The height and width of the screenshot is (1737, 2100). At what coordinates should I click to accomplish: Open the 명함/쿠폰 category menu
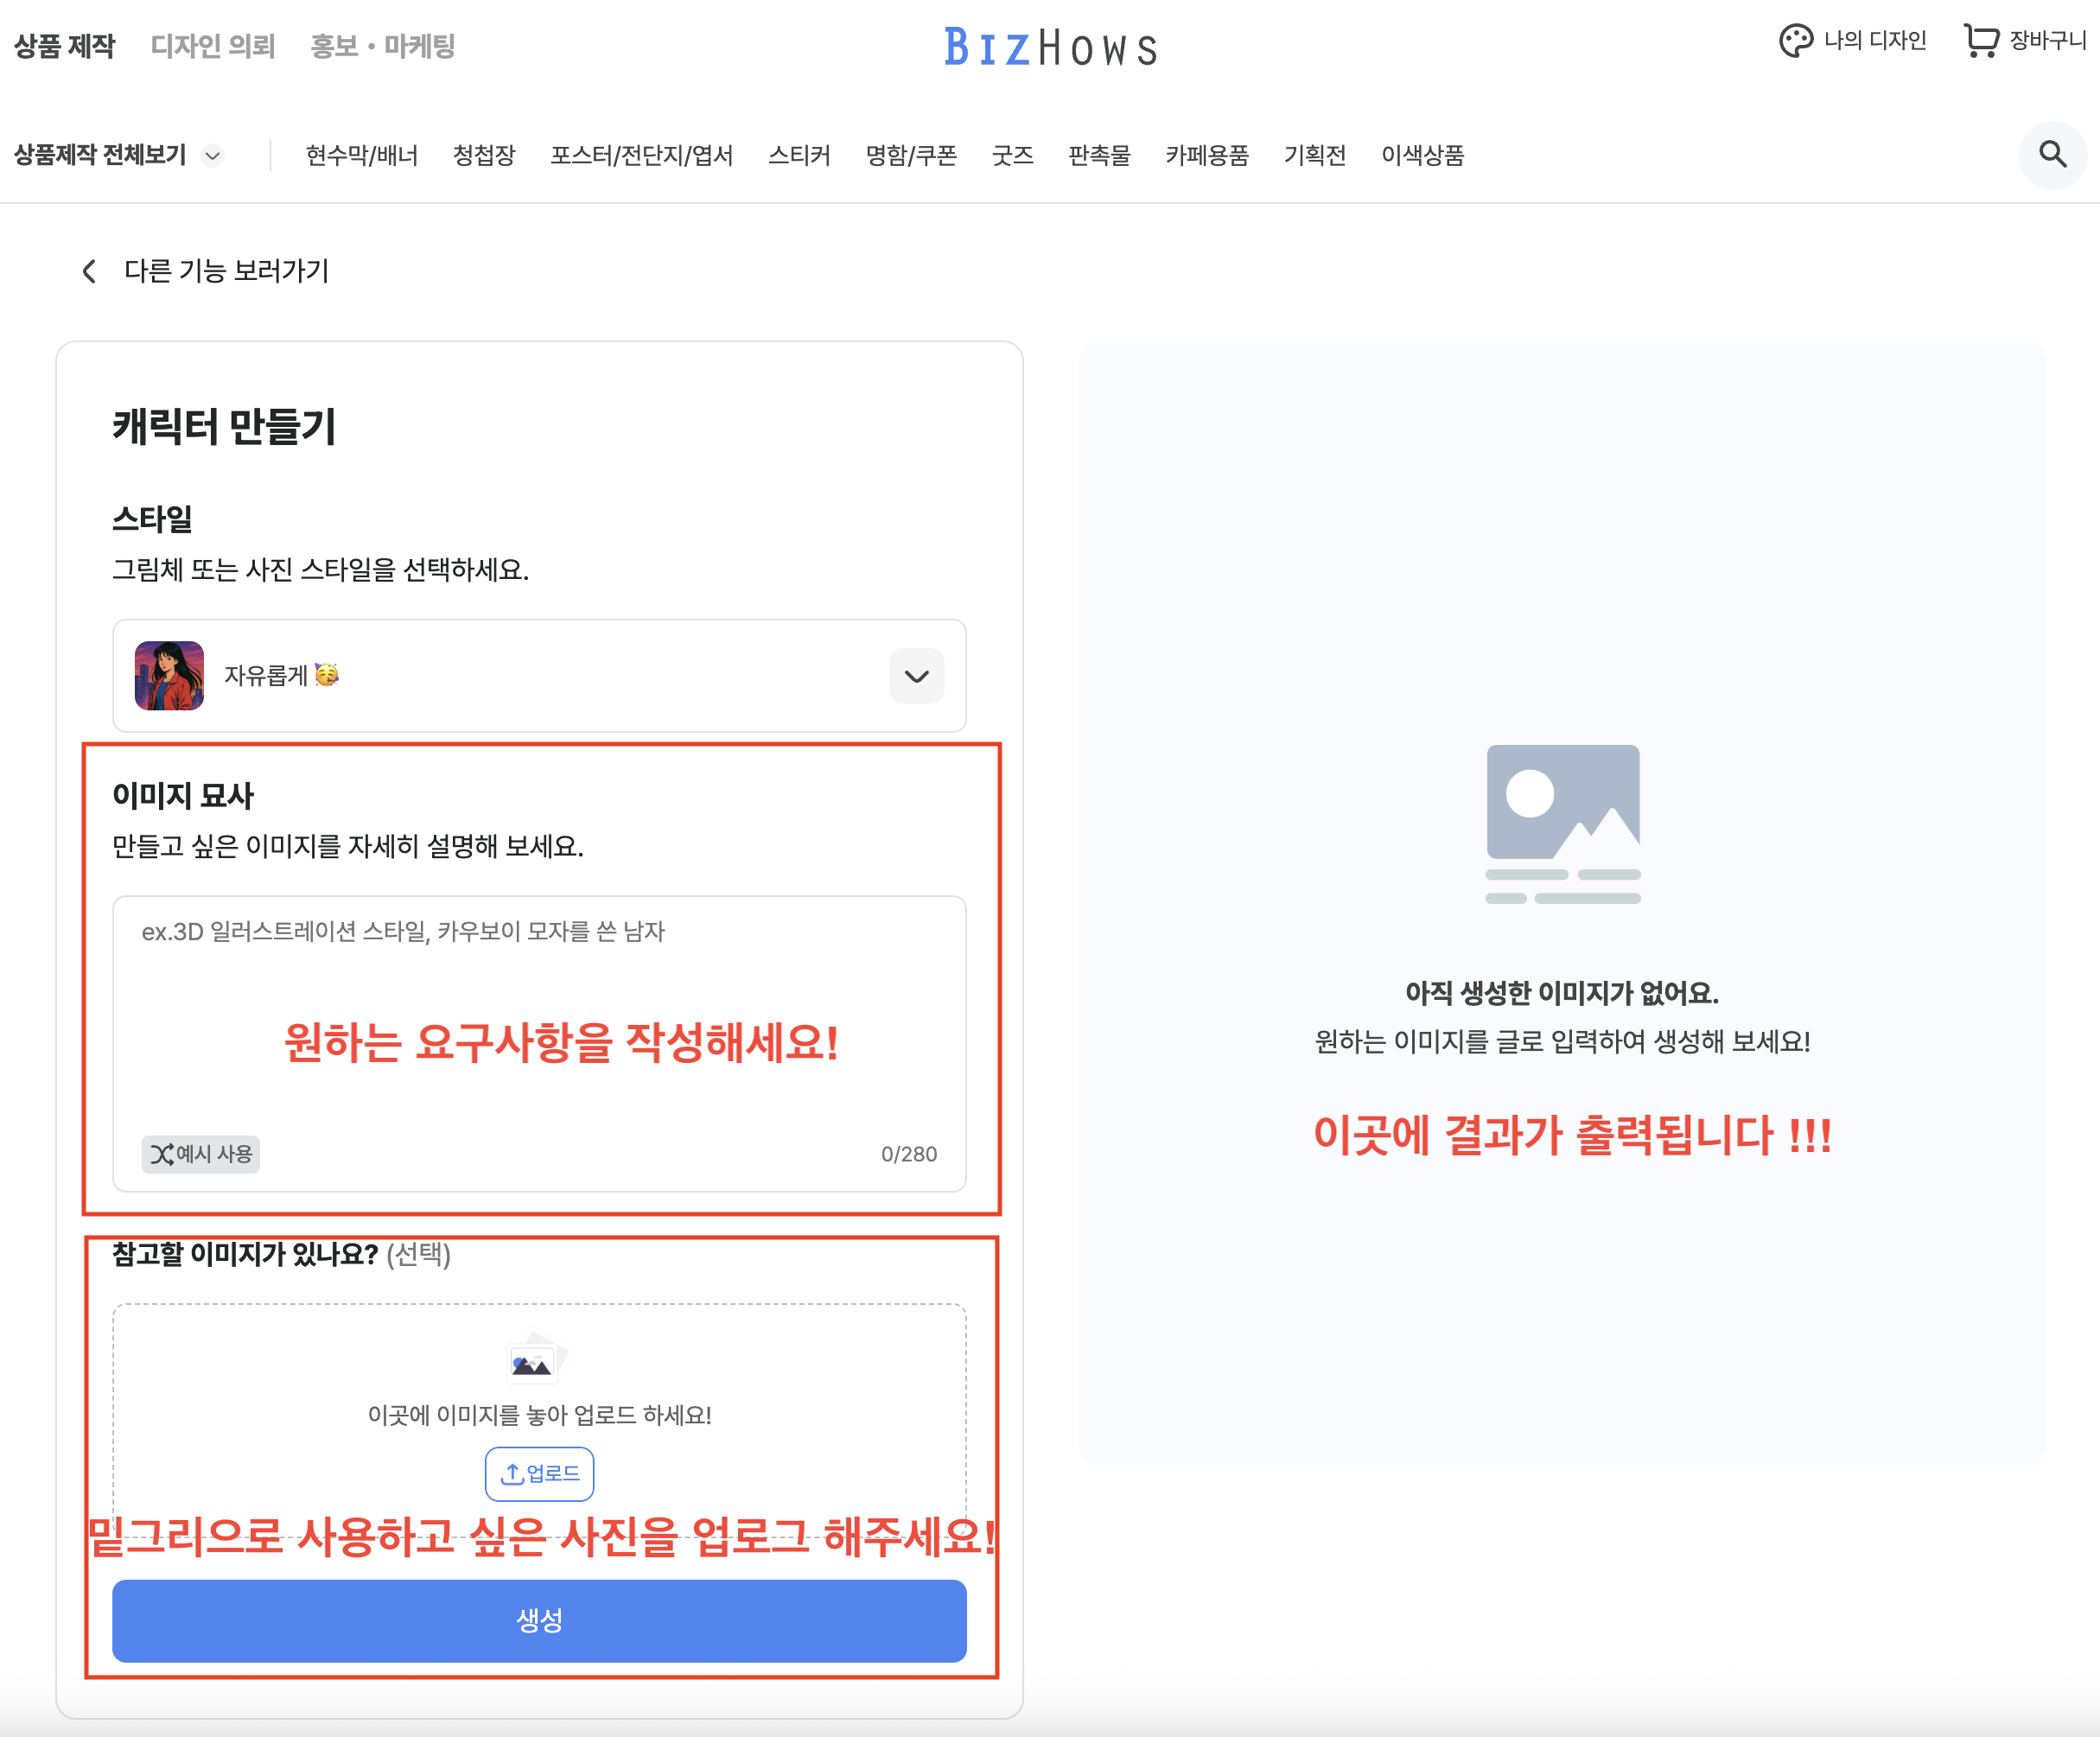pos(911,155)
